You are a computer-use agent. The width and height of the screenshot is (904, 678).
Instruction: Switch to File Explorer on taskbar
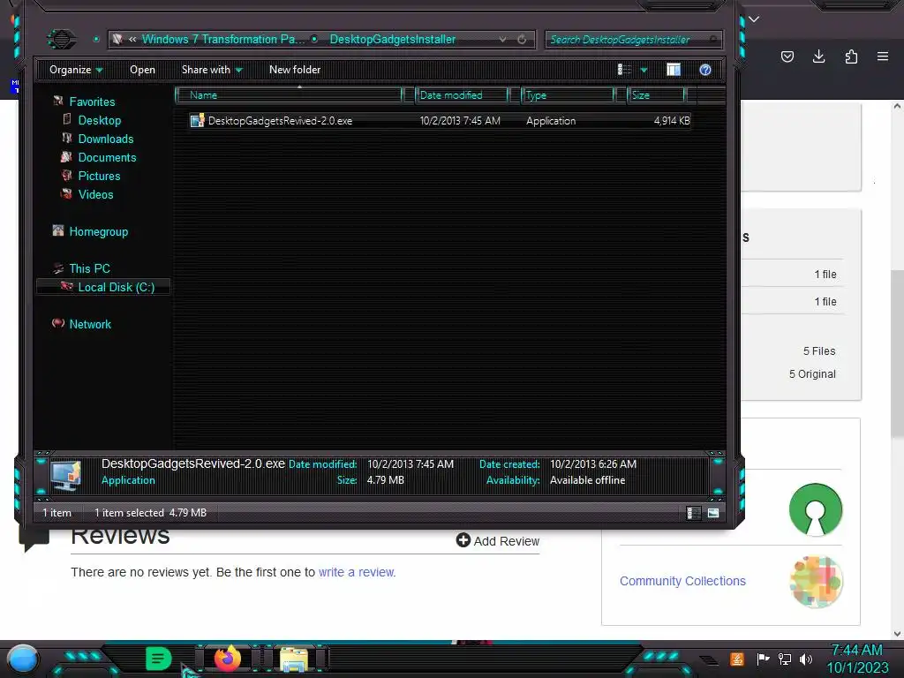pyautogui.click(x=294, y=659)
